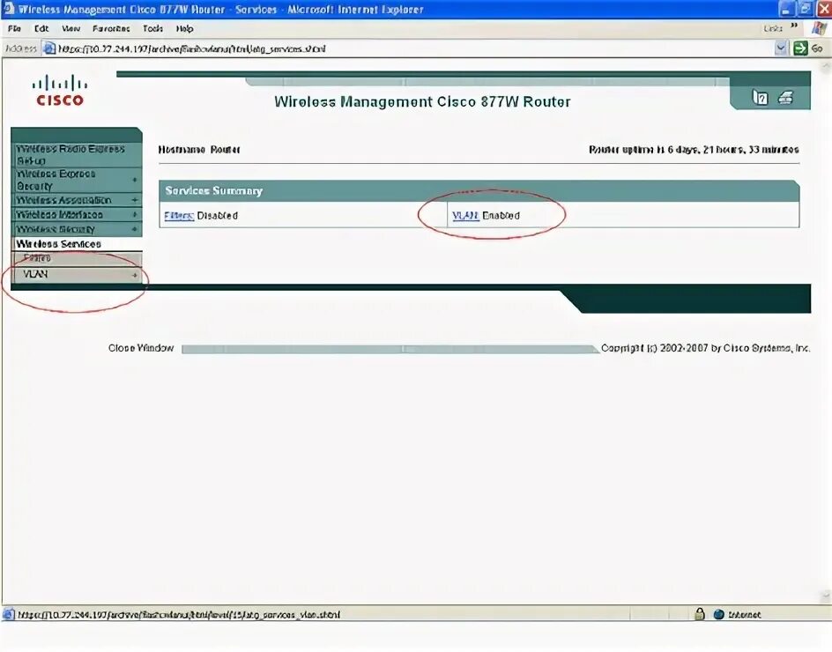Open the File menu
832x652 pixels.
click(14, 29)
